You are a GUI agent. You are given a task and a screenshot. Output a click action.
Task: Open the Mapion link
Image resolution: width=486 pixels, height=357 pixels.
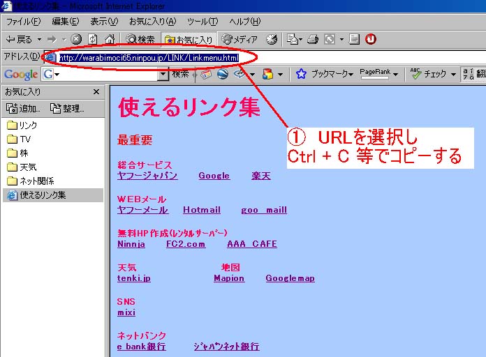[229, 278]
